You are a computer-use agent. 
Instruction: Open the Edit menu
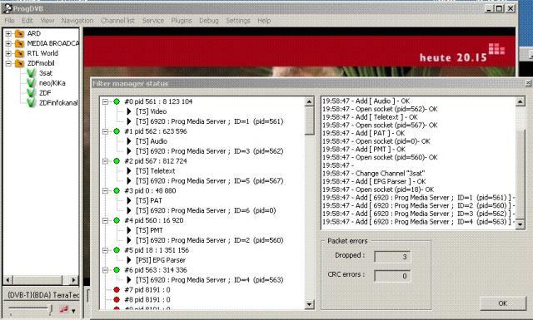(27, 21)
